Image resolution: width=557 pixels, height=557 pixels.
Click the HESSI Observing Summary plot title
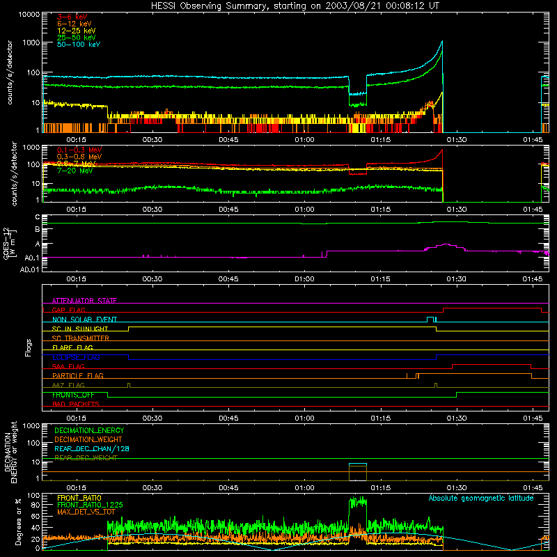[x=295, y=6]
